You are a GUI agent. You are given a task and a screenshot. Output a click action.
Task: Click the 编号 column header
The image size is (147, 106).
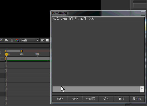(56, 19)
